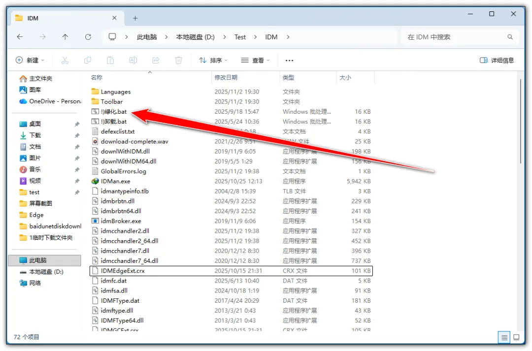The height and width of the screenshot is (351, 532).
Task: Go back to previous folder
Action: click(x=20, y=37)
